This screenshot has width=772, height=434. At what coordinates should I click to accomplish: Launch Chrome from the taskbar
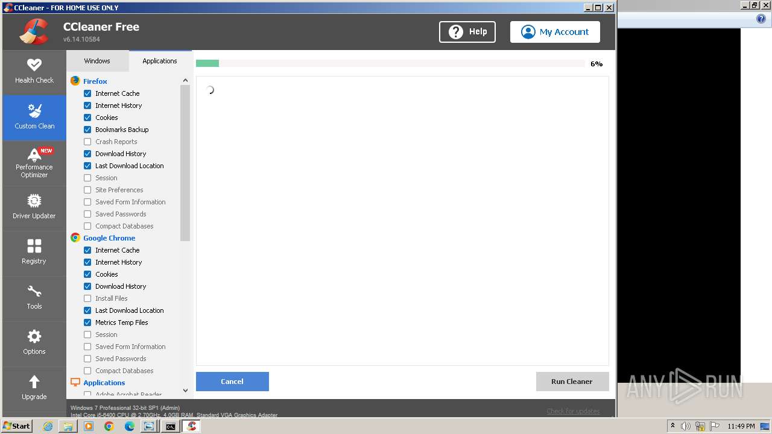[x=109, y=426]
